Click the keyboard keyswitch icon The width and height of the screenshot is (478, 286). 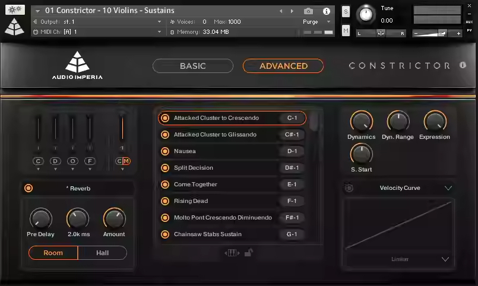[x=232, y=253]
